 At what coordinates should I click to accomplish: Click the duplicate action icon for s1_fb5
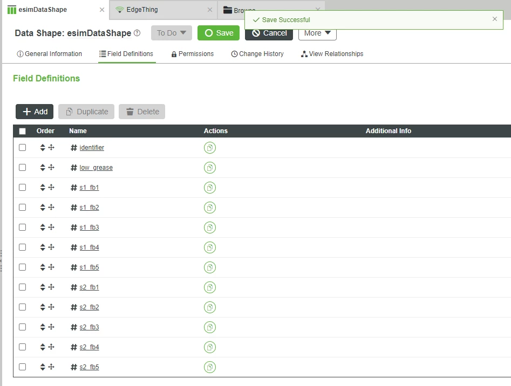pos(210,267)
